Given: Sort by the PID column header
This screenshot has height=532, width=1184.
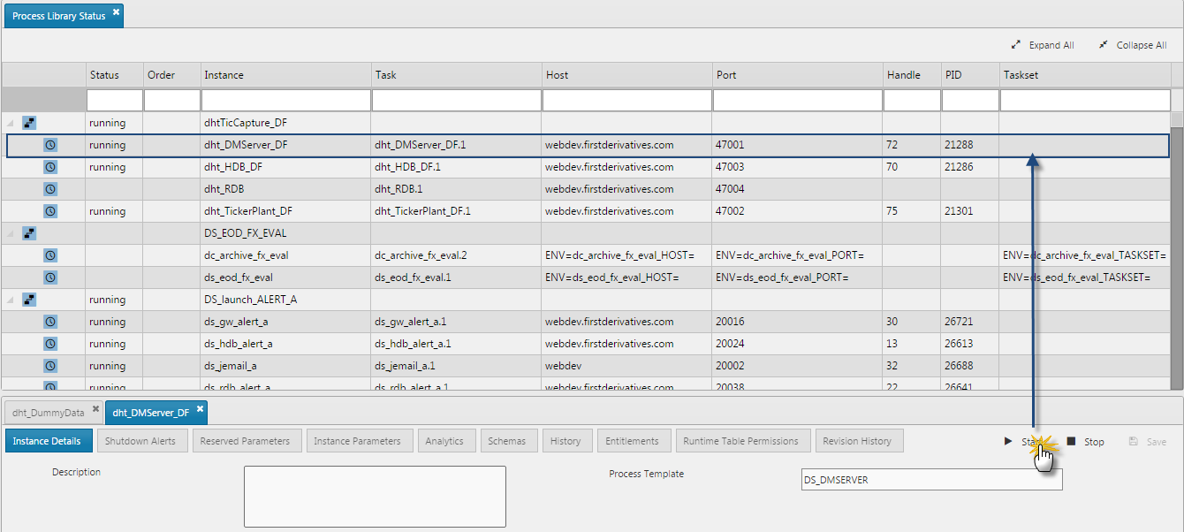Looking at the screenshot, I should pos(969,75).
